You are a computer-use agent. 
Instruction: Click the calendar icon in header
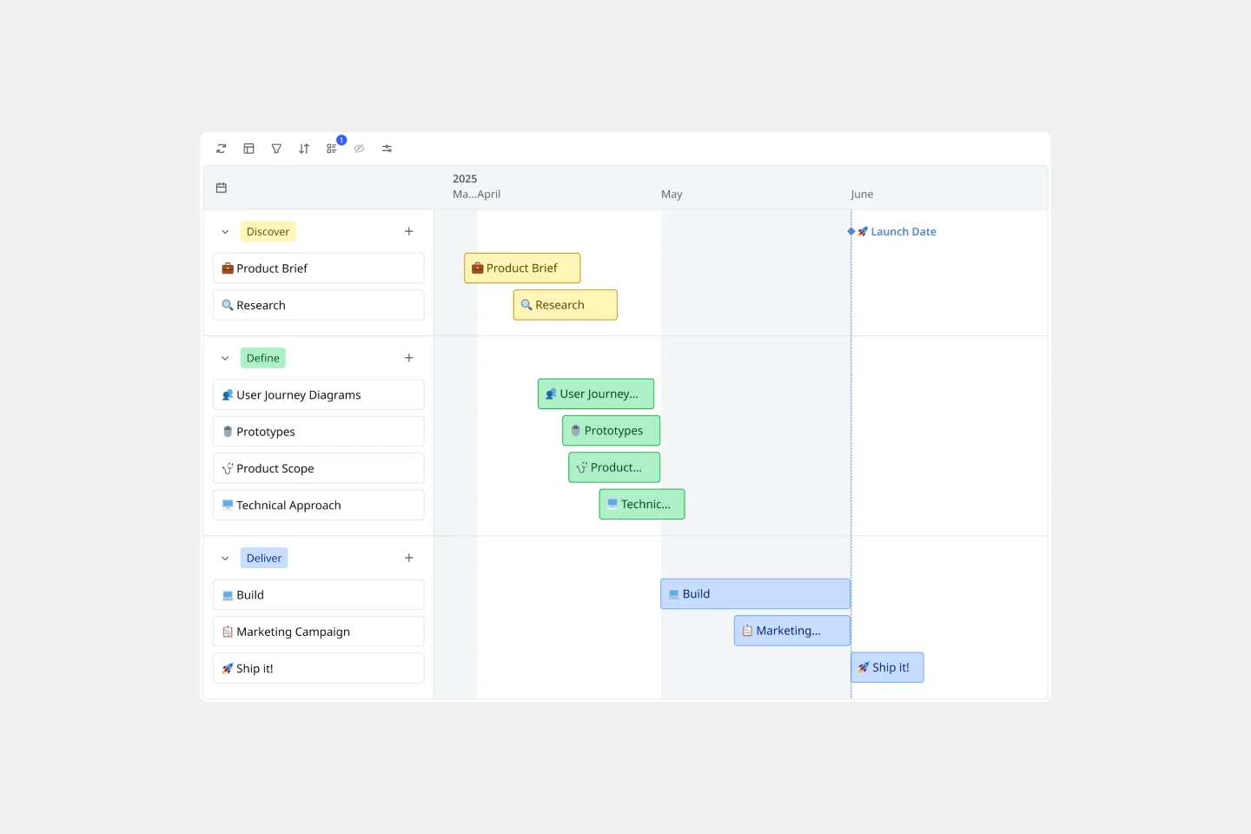222,188
